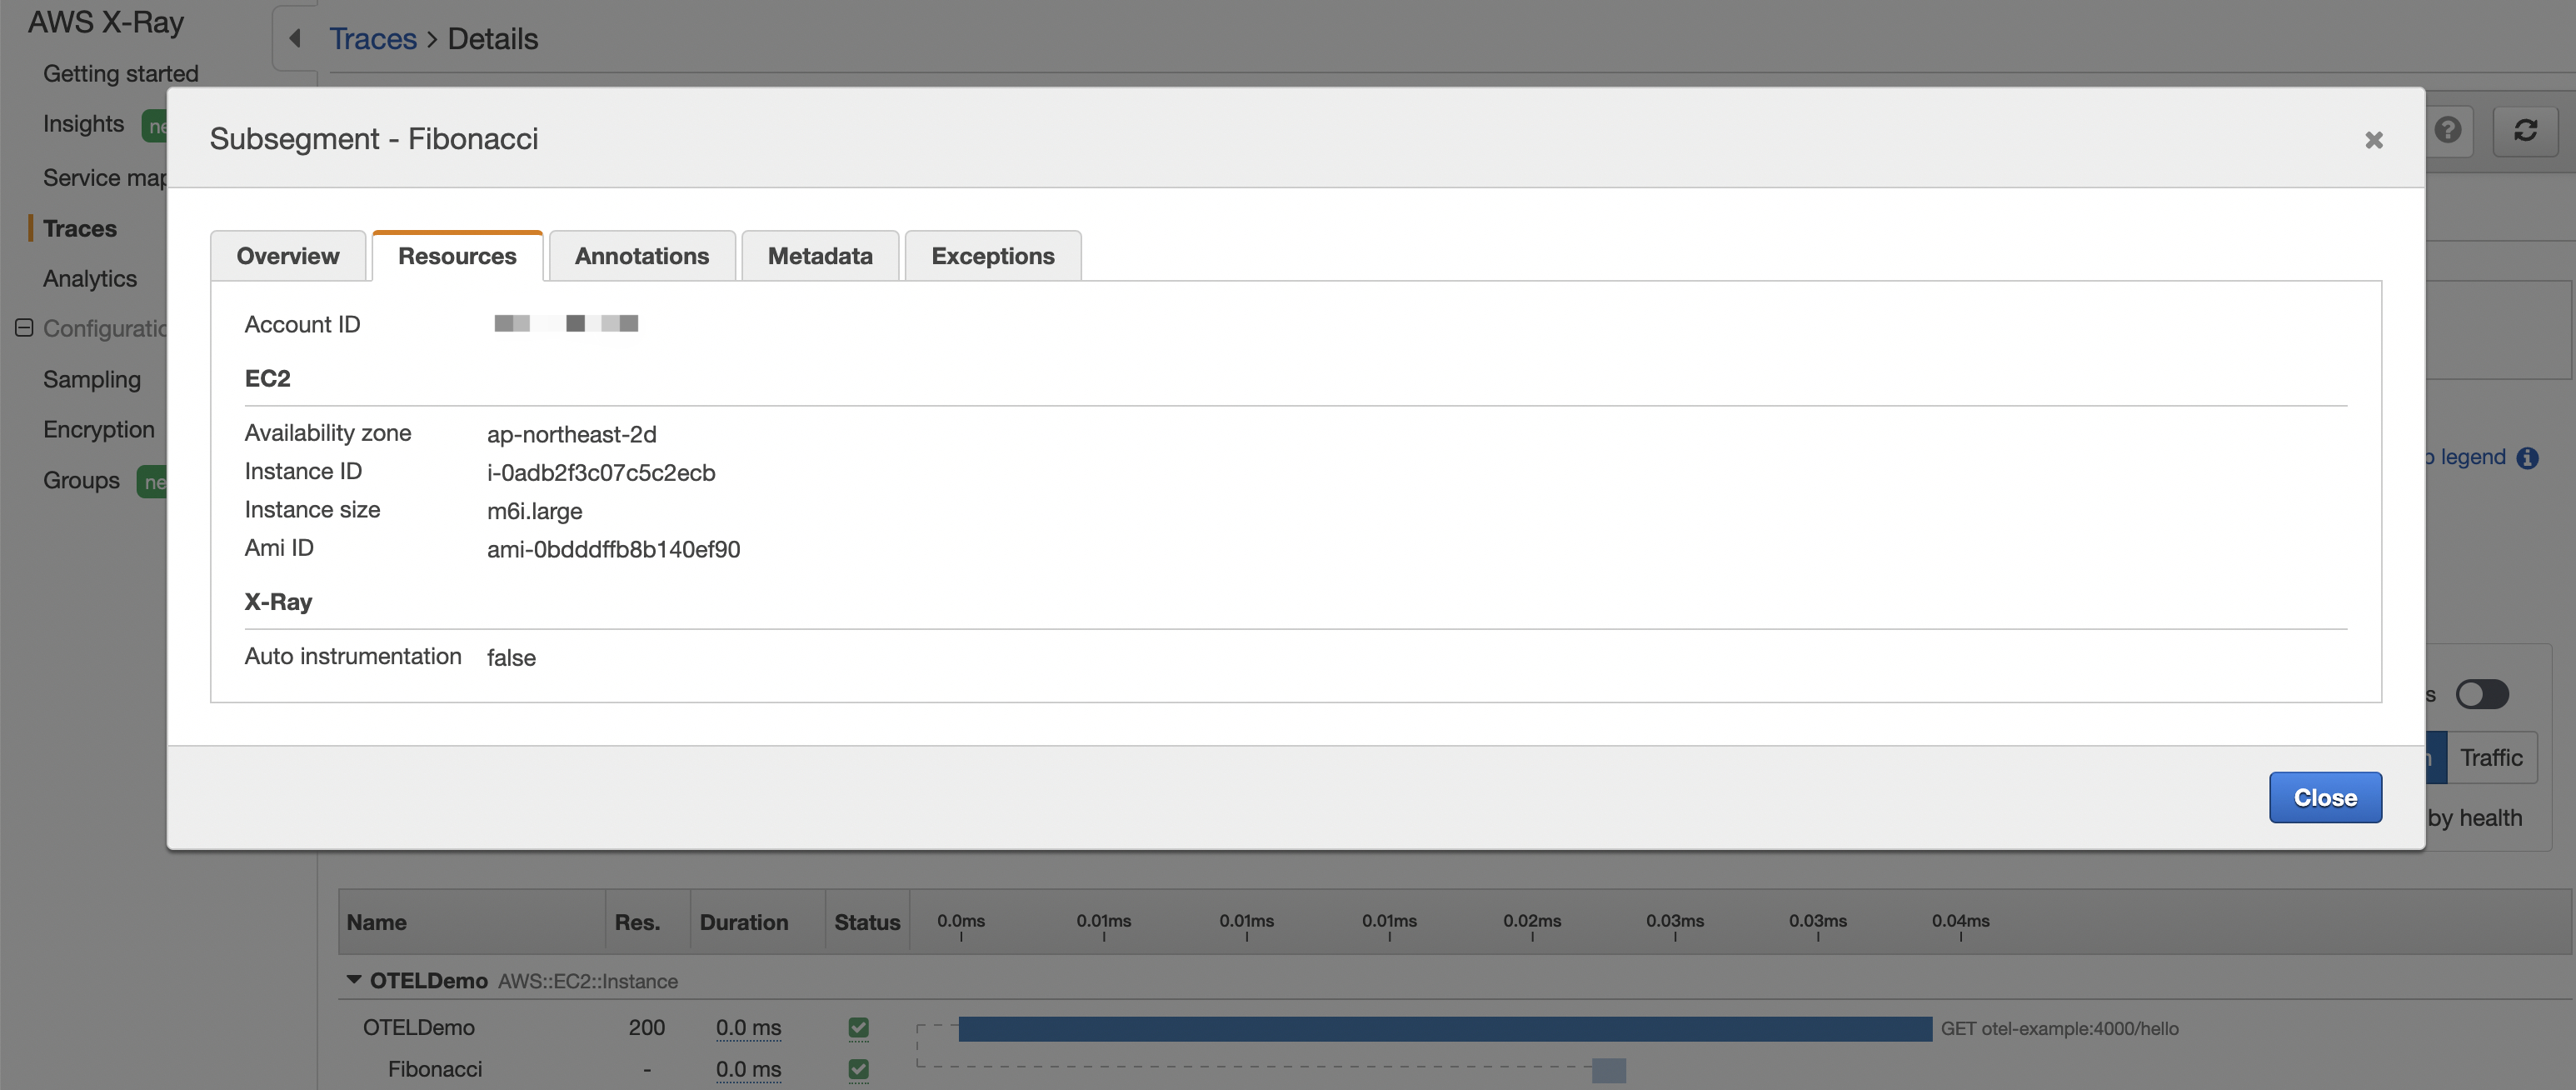Image resolution: width=2576 pixels, height=1090 pixels.
Task: Open the Exceptions tab
Action: 992,256
